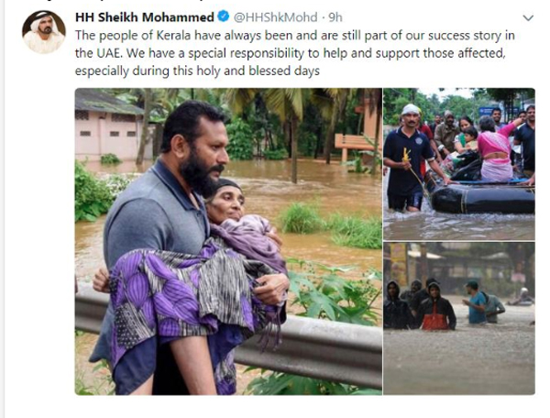Click the person in red-black raincoat
This screenshot has height=418, width=550.
click(438, 309)
